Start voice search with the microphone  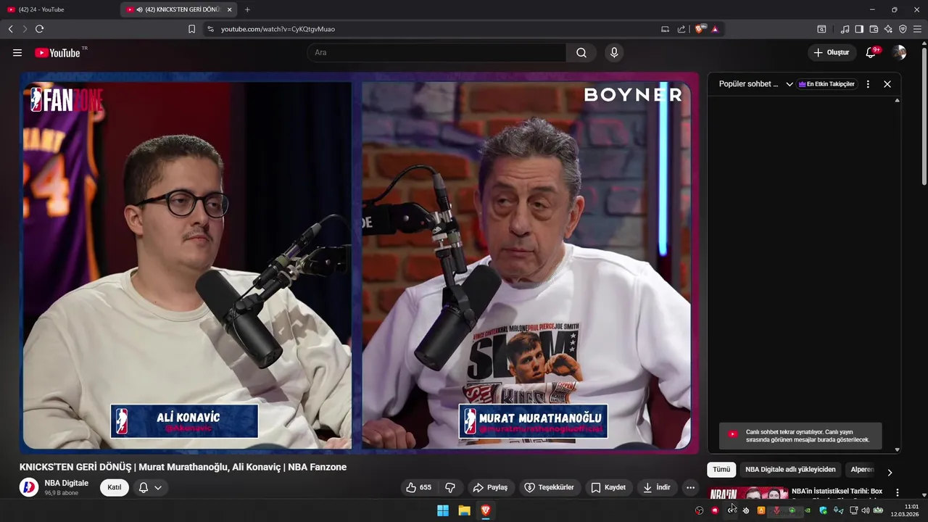tap(614, 53)
